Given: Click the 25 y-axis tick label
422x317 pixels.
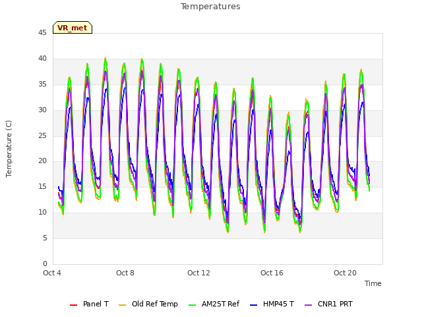Looking at the screenshot, I should (x=42, y=135).
